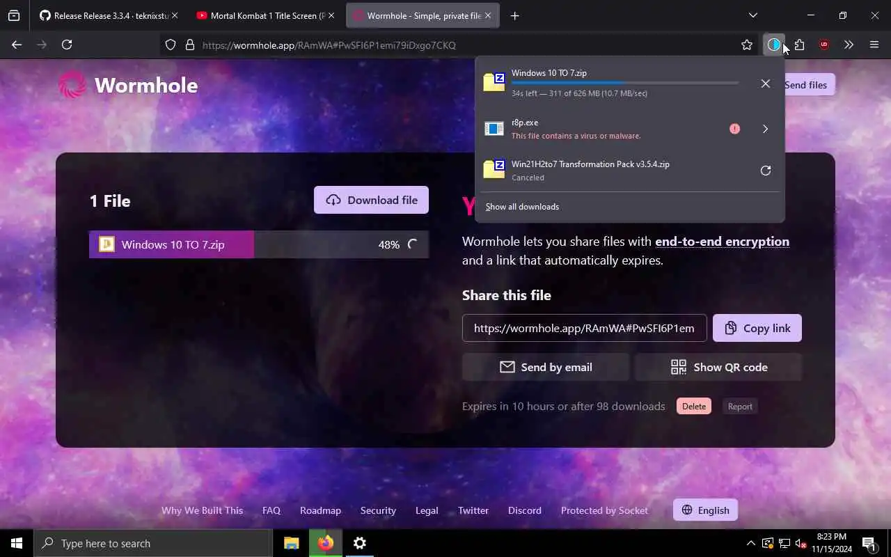Click Firefox icon in taskbar

pos(326,543)
